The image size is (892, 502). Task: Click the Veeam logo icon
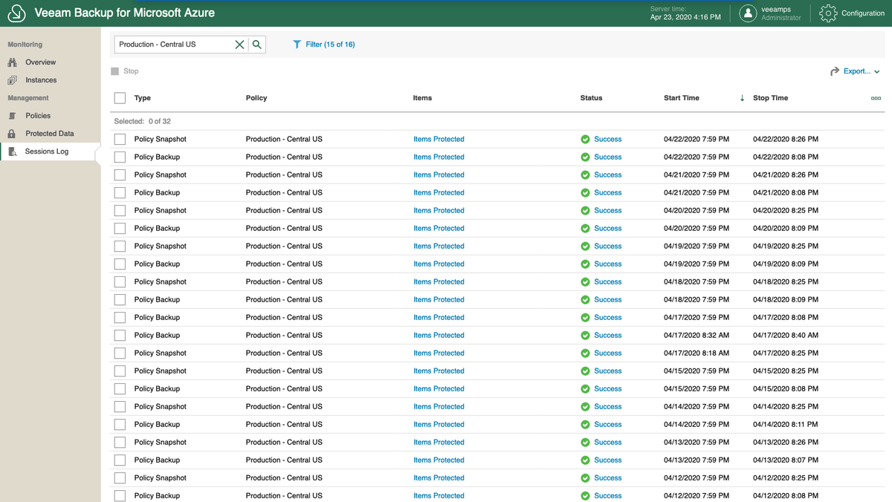[17, 13]
